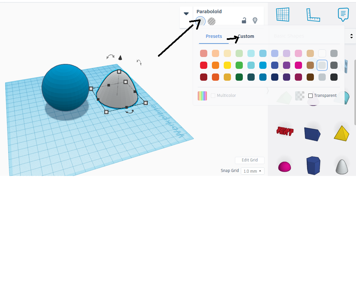Choose the pale green swatch in top row
356x284 pixels.
click(x=239, y=53)
